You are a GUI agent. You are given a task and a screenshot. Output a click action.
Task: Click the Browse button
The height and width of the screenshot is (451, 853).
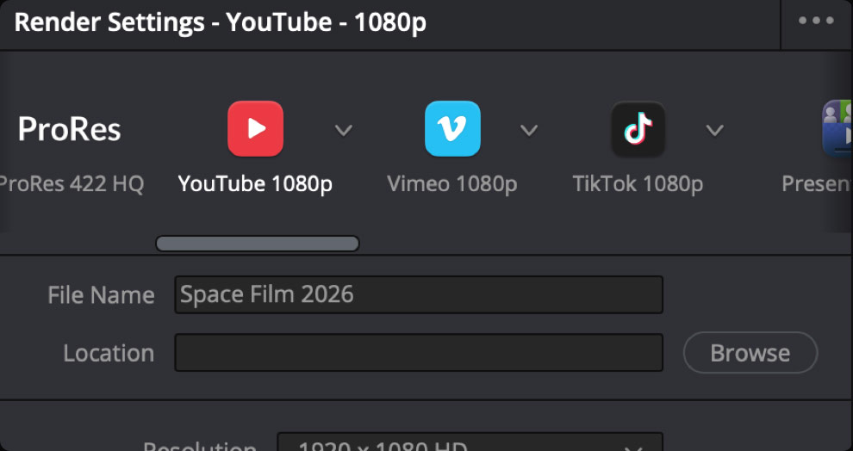[750, 353]
